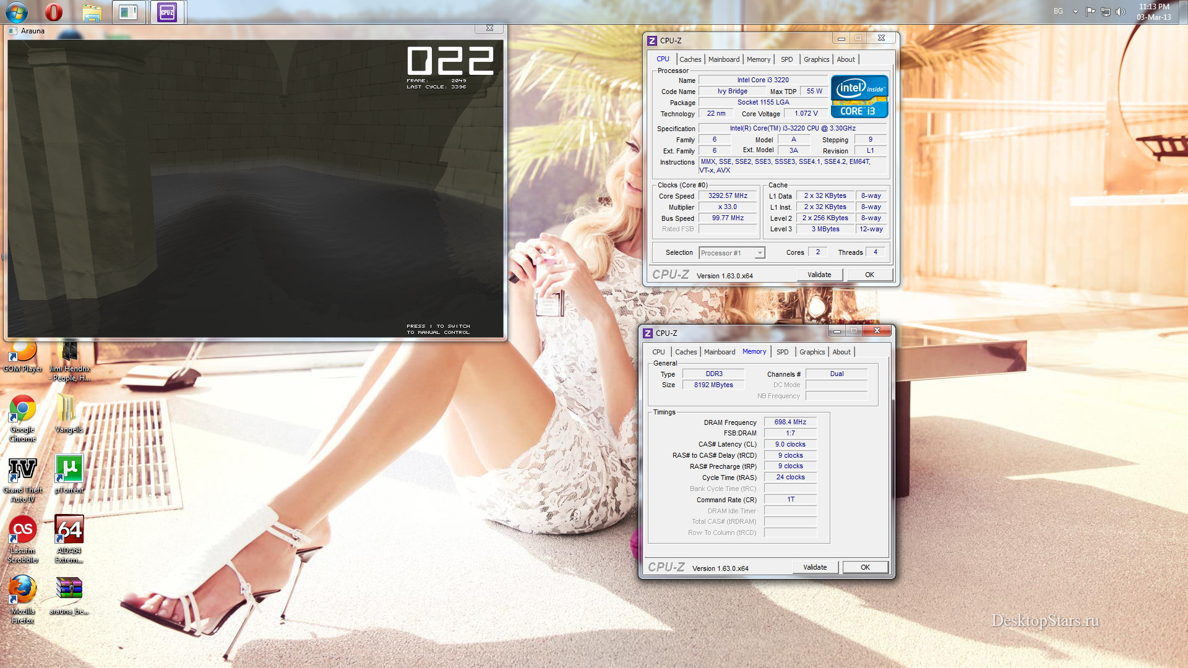
Task: Open the Opera browser taskbar icon
Action: click(x=54, y=12)
